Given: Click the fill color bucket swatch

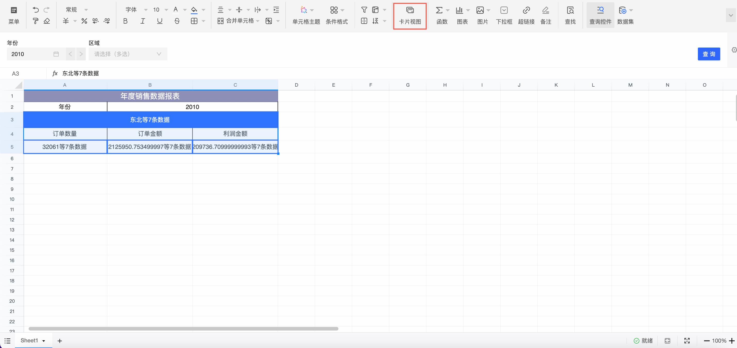Looking at the screenshot, I should 194,10.
